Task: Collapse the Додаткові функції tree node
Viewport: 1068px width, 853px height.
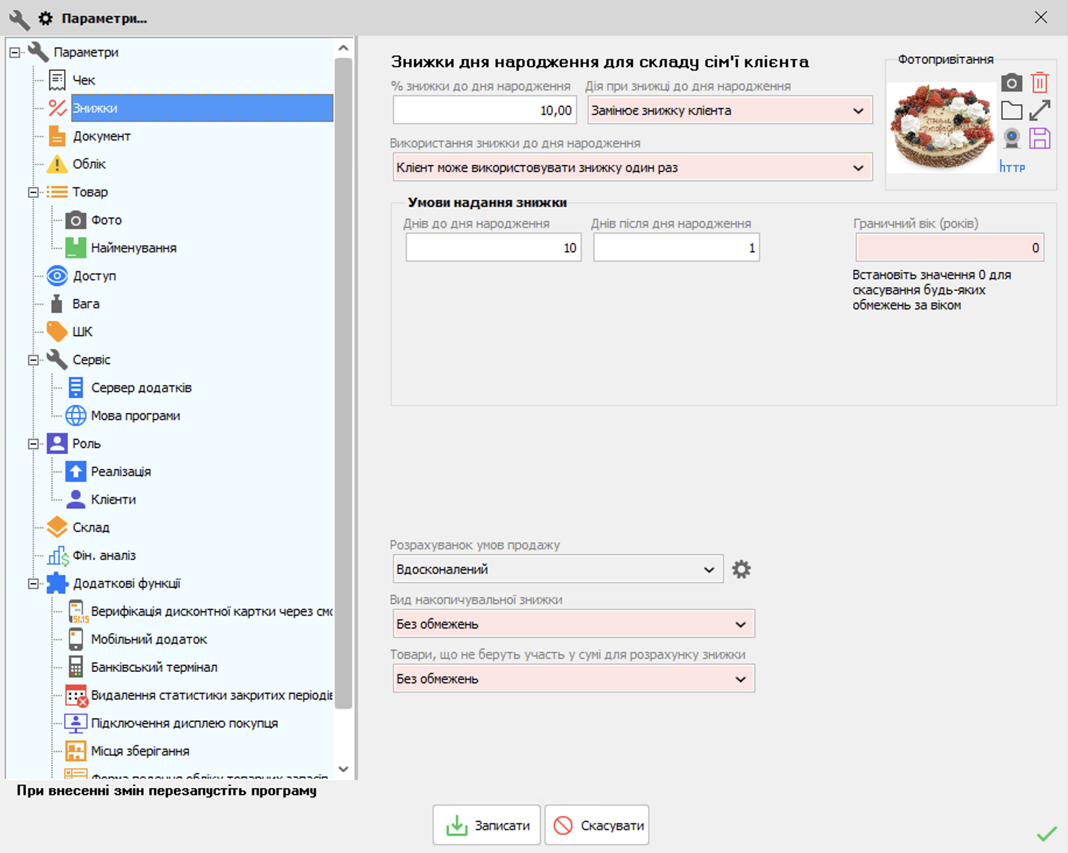Action: coord(33,584)
